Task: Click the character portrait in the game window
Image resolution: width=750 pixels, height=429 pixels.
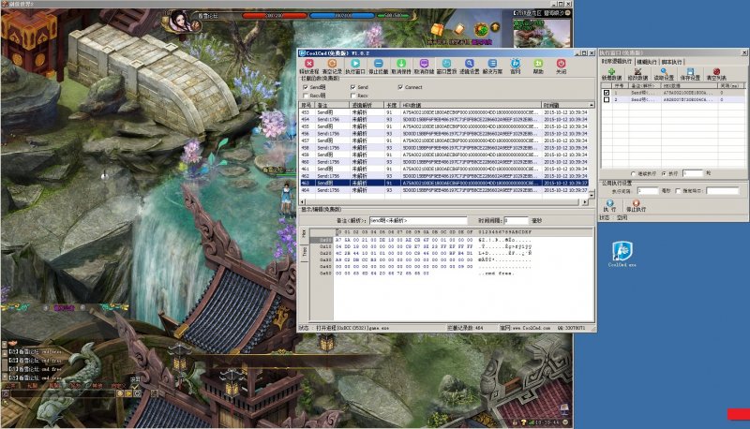Action: pyautogui.click(x=181, y=21)
